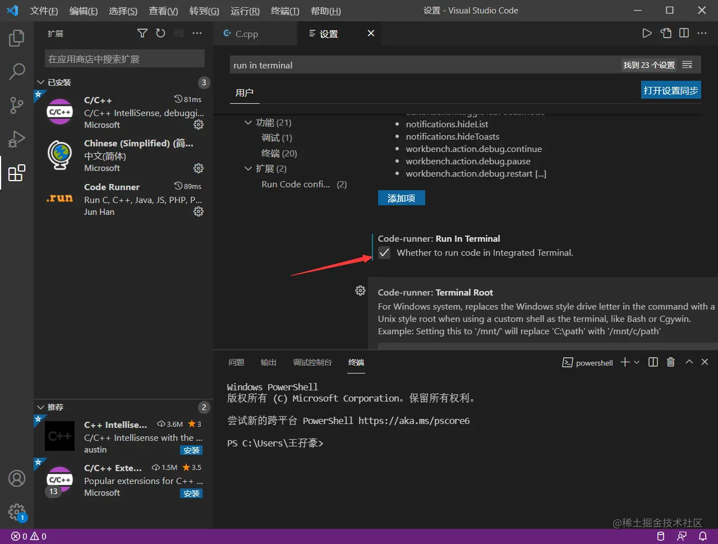The height and width of the screenshot is (544, 718).
Task: Open the 查看(V) menu
Action: click(x=163, y=11)
